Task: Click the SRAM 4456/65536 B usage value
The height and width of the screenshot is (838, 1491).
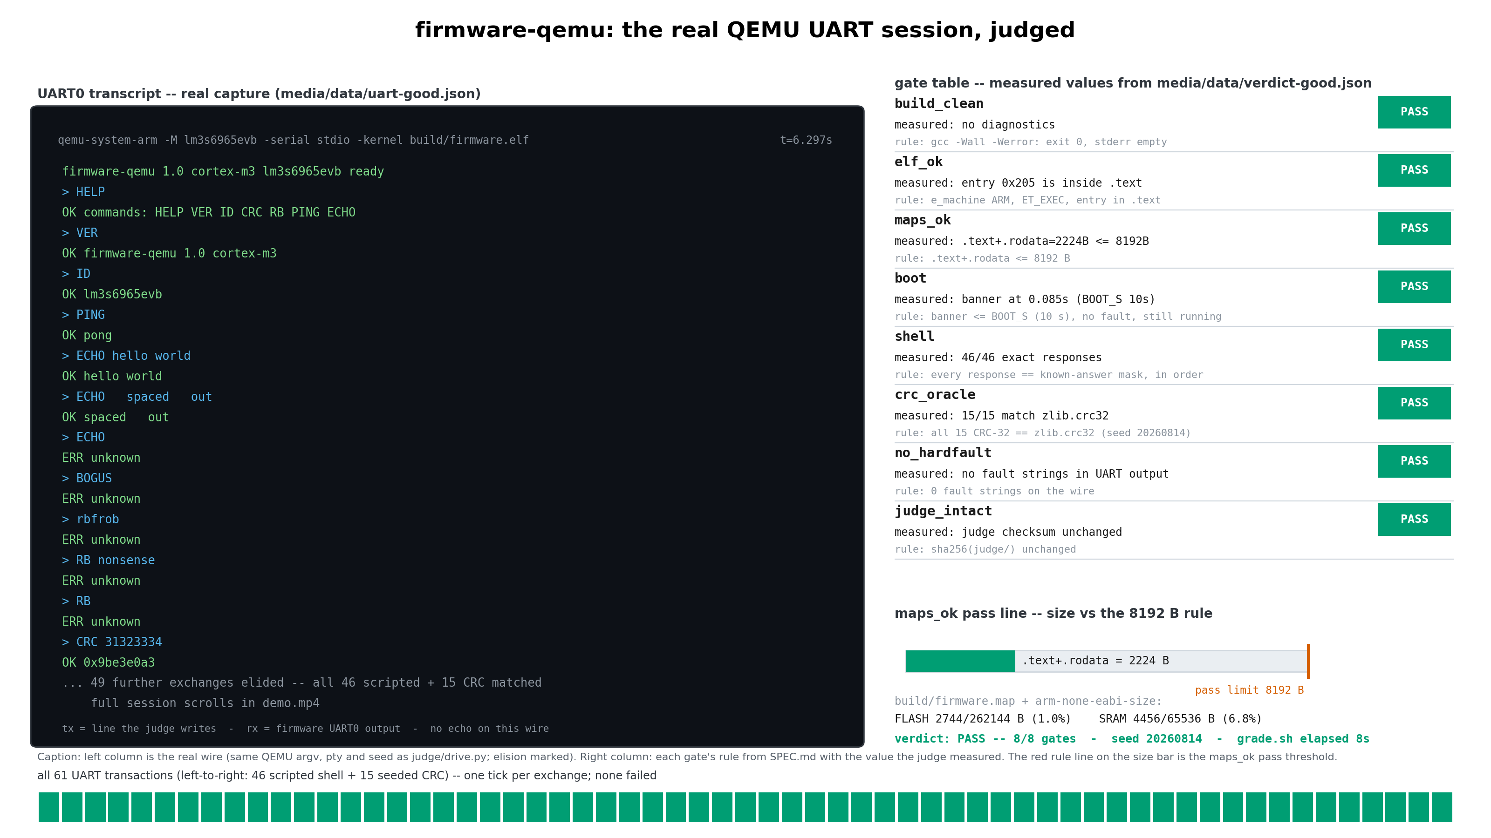Action: pos(1180,719)
